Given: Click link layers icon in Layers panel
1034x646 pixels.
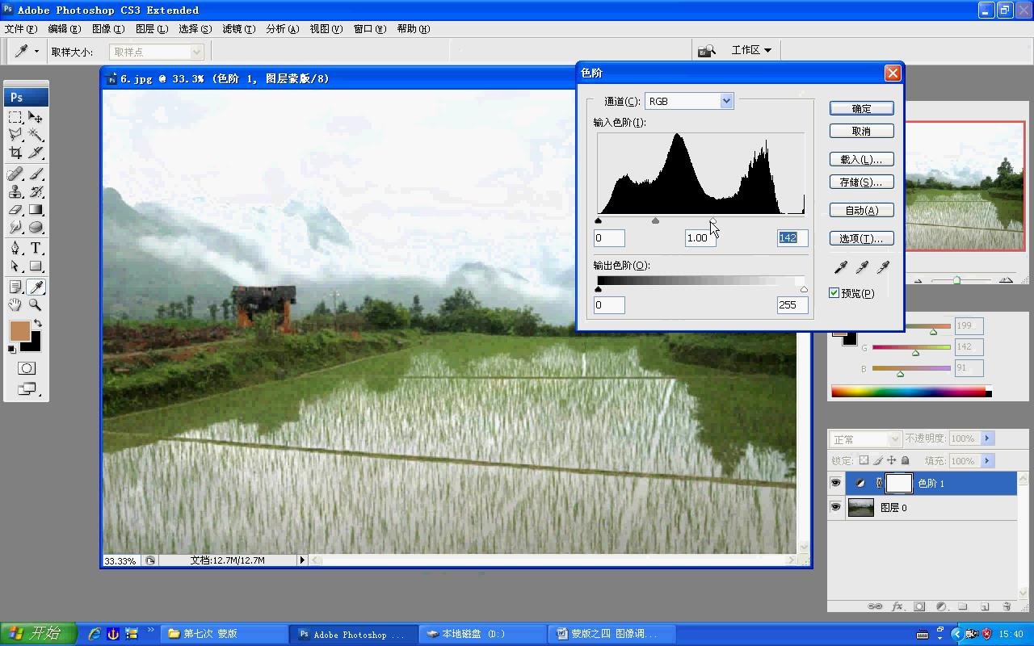Looking at the screenshot, I should click(875, 606).
